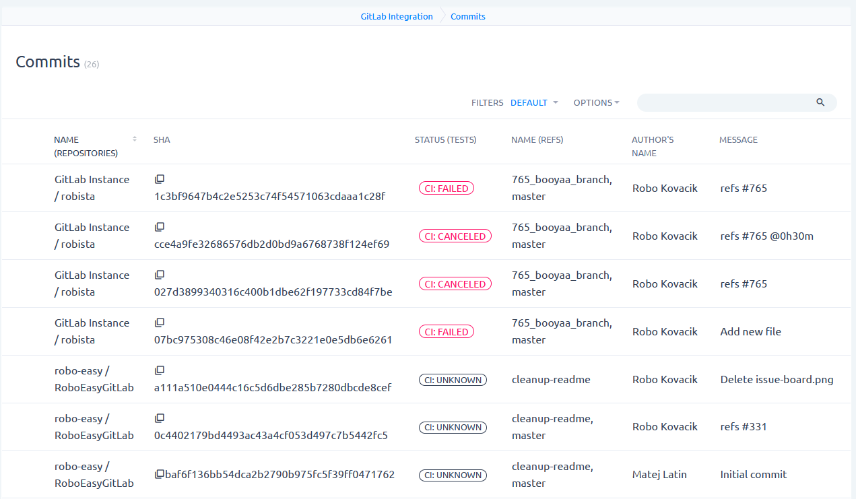This screenshot has width=856, height=499.
Task: Copy SHA starting with baf6f136
Action: (160, 475)
